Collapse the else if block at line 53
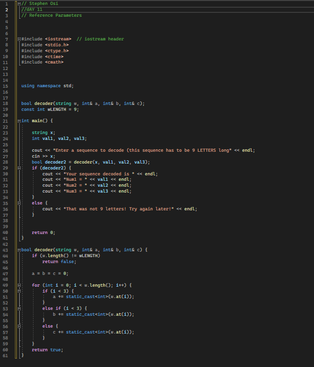The image size is (314, 367). (19, 309)
